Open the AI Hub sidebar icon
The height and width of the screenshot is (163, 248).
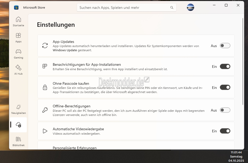(18, 70)
